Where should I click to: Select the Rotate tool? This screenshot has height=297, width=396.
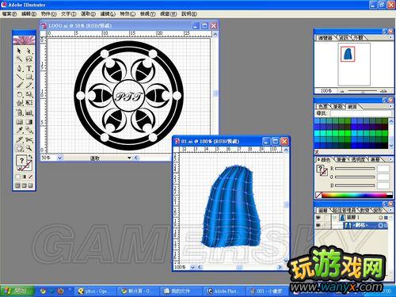(19, 94)
